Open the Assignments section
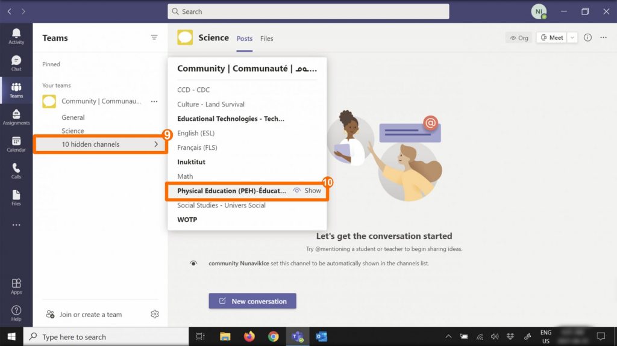The height and width of the screenshot is (346, 617). point(16,117)
